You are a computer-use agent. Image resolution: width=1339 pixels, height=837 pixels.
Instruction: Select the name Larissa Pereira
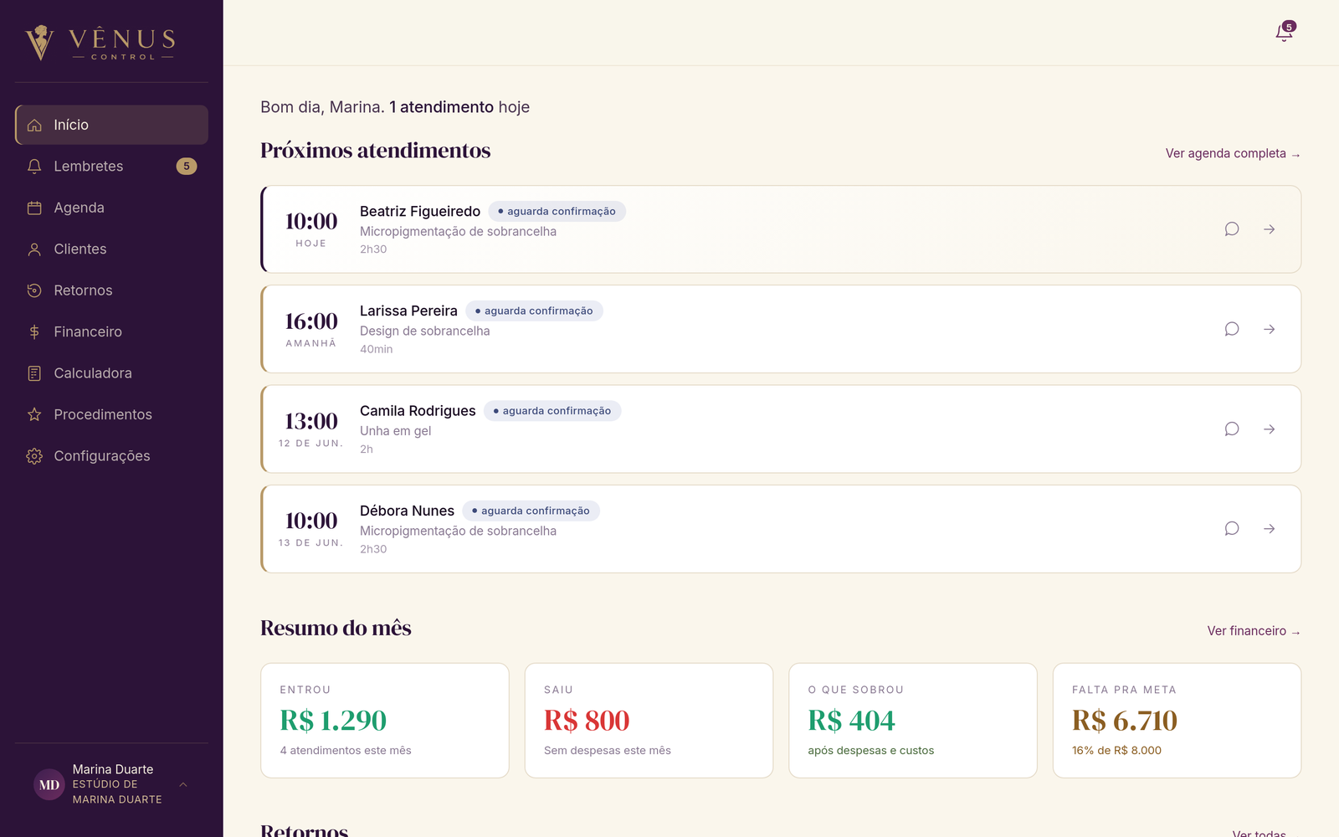click(408, 311)
